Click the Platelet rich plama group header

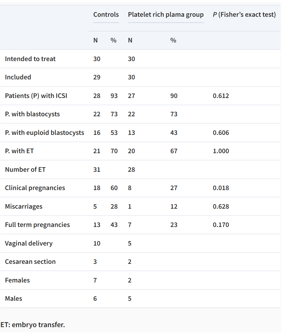tap(166, 15)
